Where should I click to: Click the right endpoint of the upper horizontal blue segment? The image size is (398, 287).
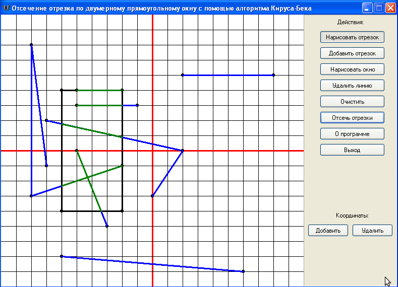pos(273,75)
